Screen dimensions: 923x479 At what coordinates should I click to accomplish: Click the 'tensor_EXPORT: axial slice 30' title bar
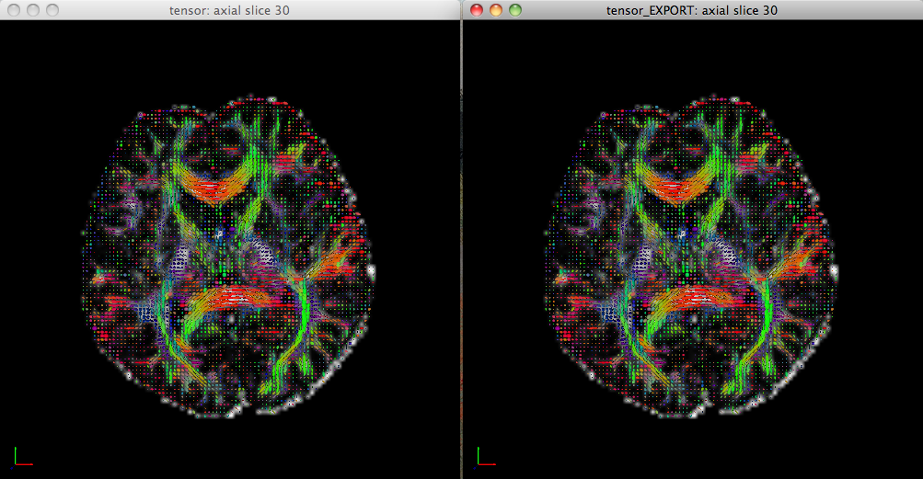coord(693,10)
